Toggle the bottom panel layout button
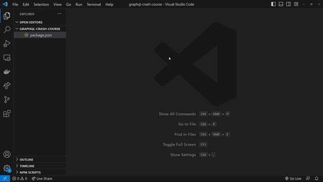This screenshot has height=182, width=323. [x=281, y=4]
